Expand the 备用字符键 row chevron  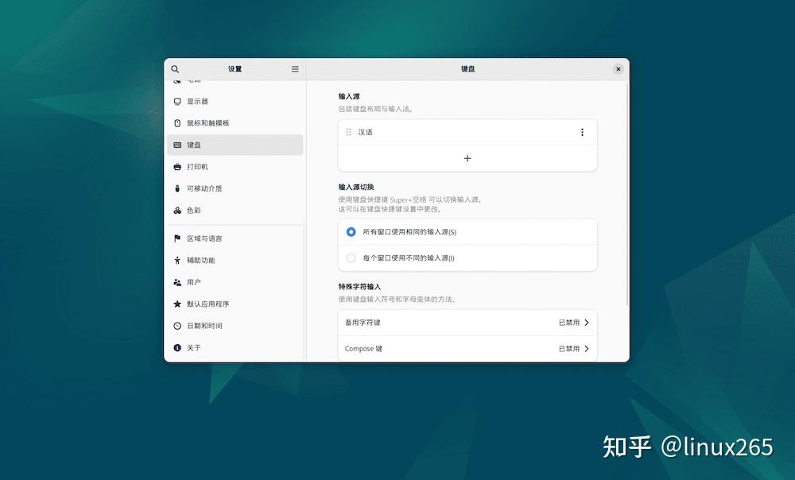587,323
